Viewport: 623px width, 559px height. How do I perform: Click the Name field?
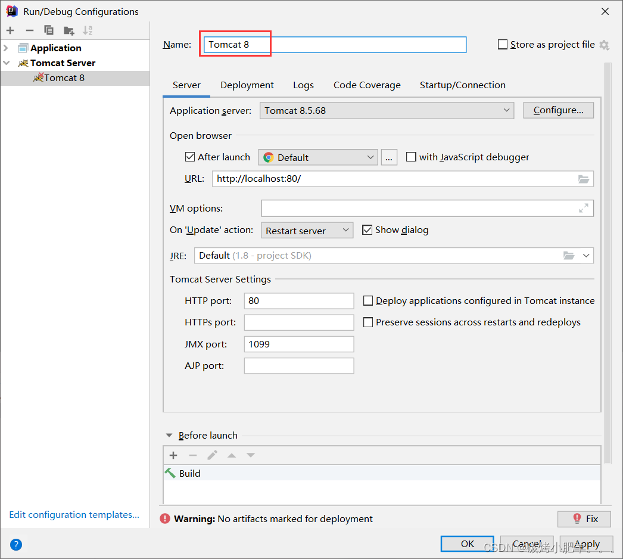pos(335,45)
